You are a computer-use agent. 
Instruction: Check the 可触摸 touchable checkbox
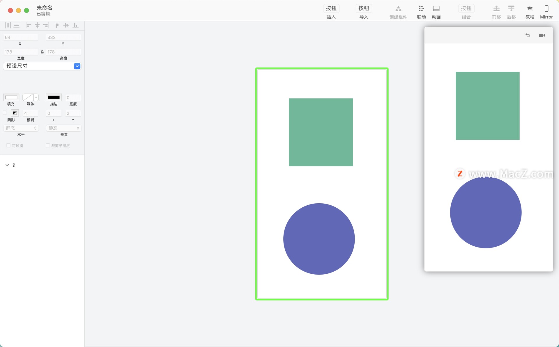pyautogui.click(x=8, y=145)
